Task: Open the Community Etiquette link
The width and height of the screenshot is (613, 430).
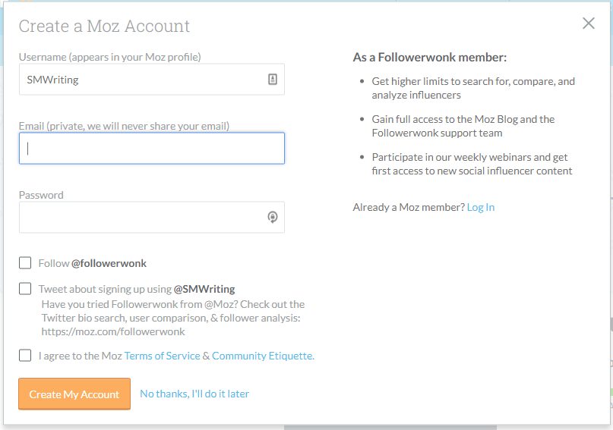Action: [x=263, y=356]
